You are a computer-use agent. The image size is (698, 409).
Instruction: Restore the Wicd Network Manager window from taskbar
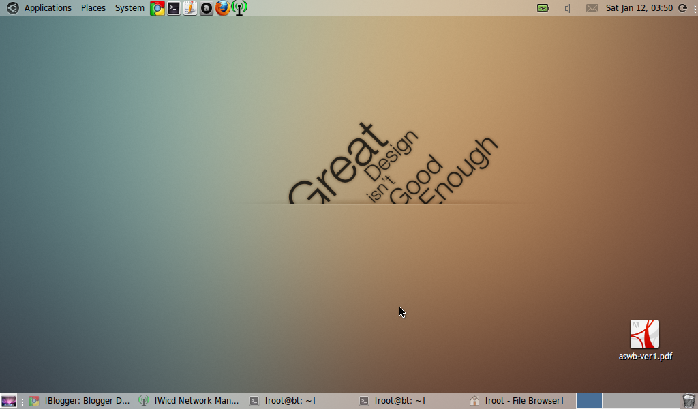[x=189, y=401]
